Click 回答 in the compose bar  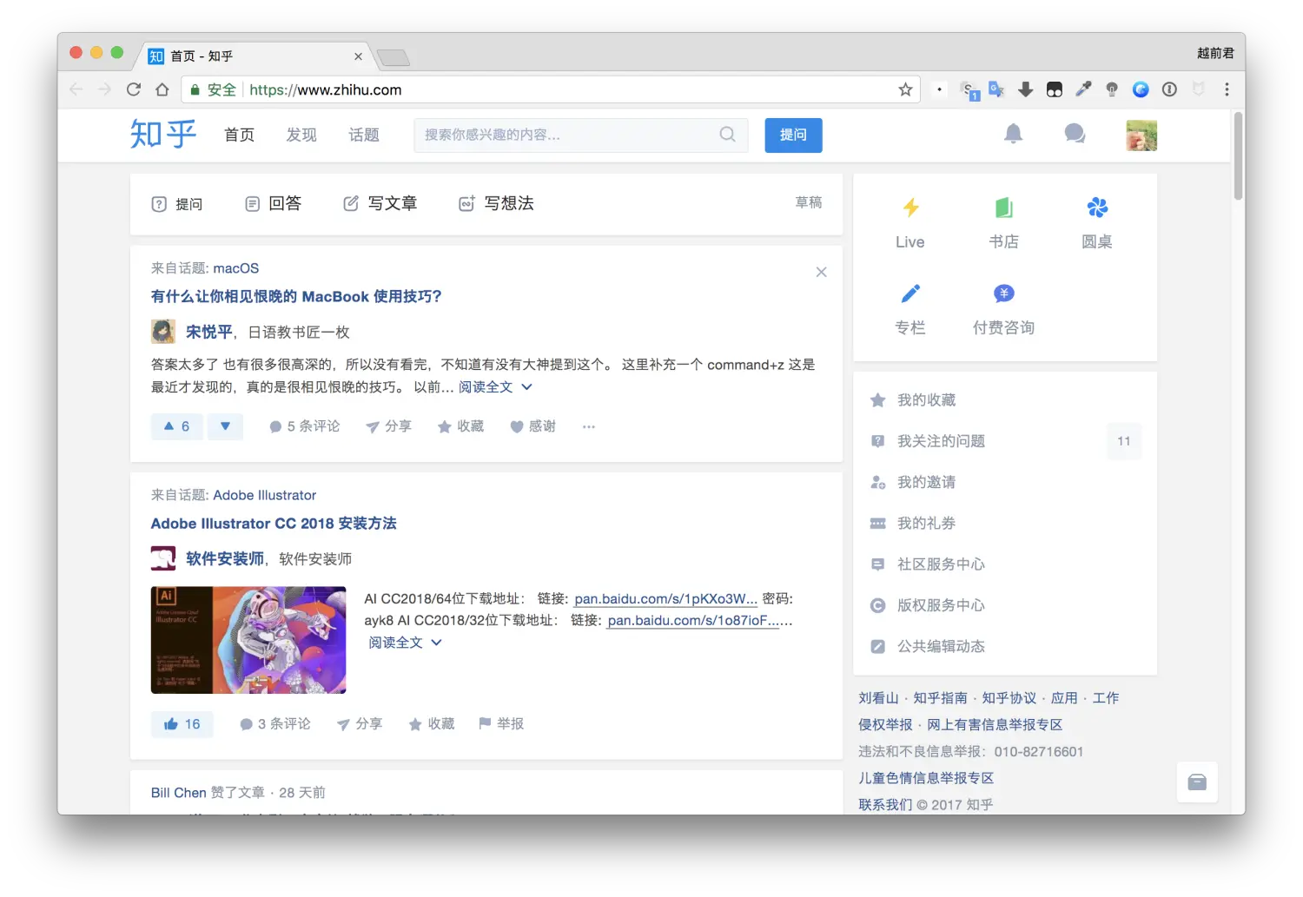pos(273,203)
